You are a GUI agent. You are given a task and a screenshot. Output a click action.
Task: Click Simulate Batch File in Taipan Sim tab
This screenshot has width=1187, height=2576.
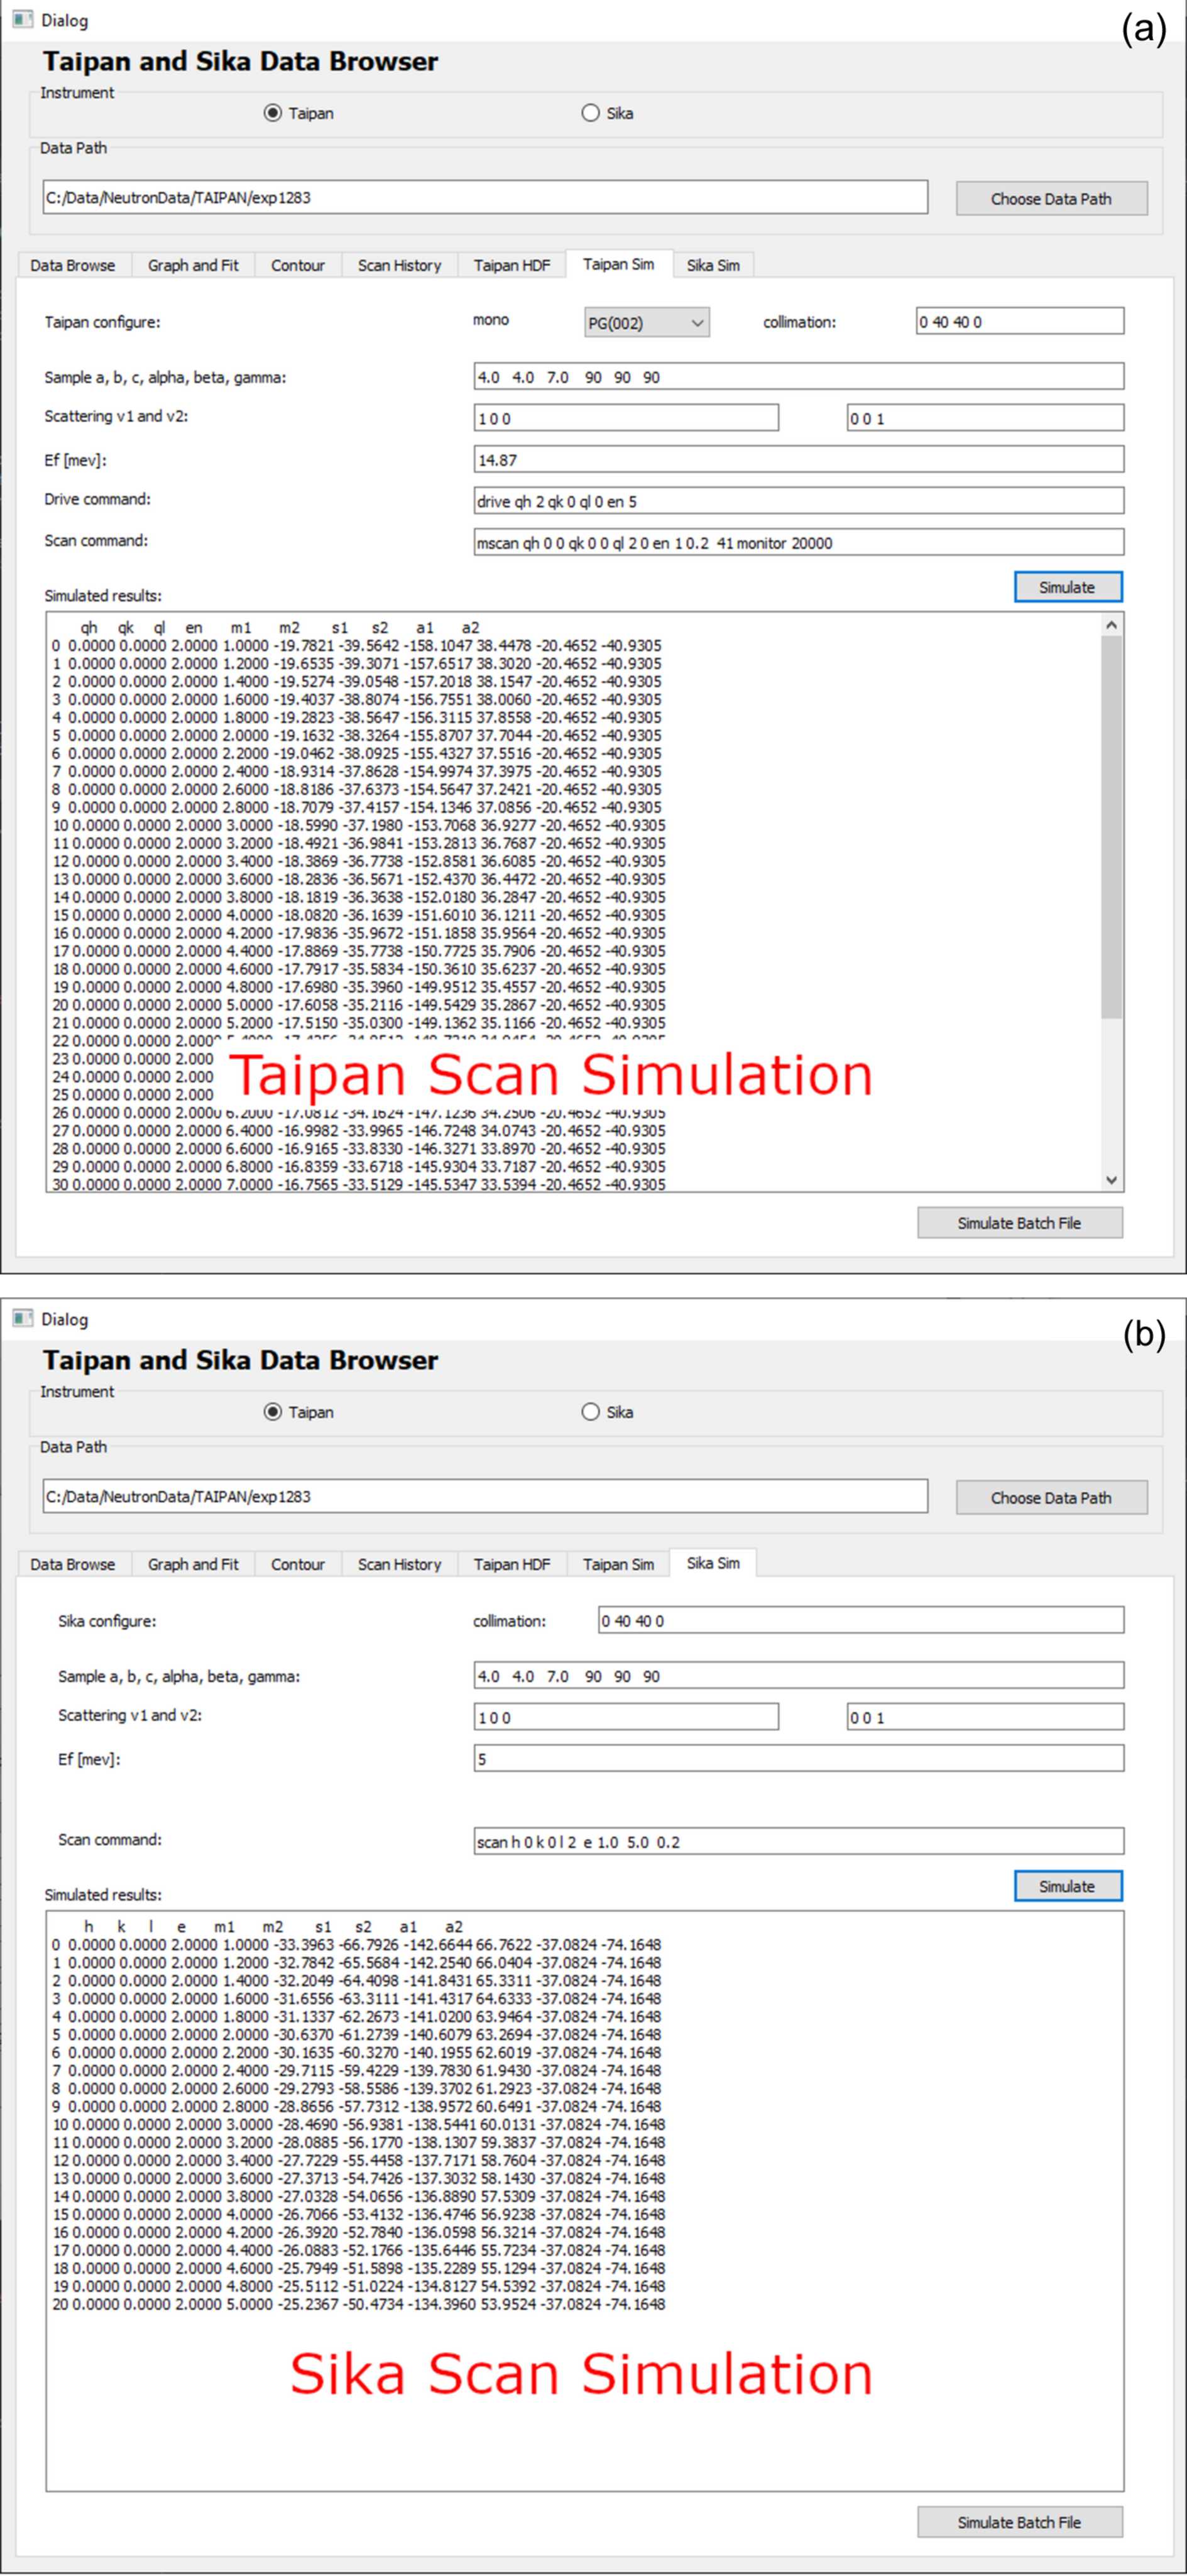[1020, 1223]
